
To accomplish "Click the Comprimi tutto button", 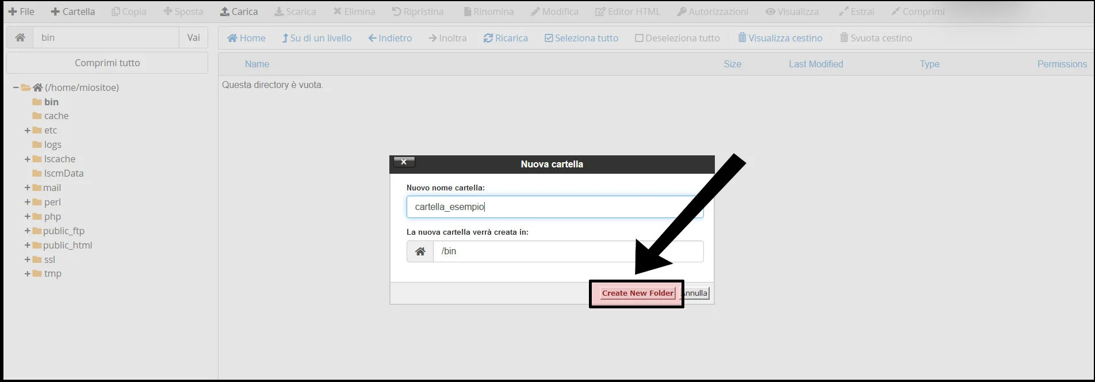I will tap(107, 63).
